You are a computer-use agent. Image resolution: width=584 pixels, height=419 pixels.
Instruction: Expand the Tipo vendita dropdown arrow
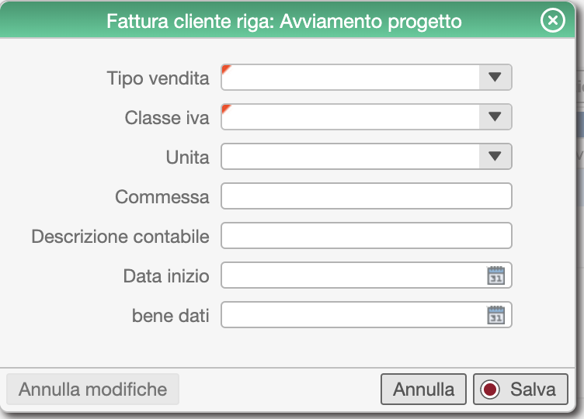click(495, 78)
